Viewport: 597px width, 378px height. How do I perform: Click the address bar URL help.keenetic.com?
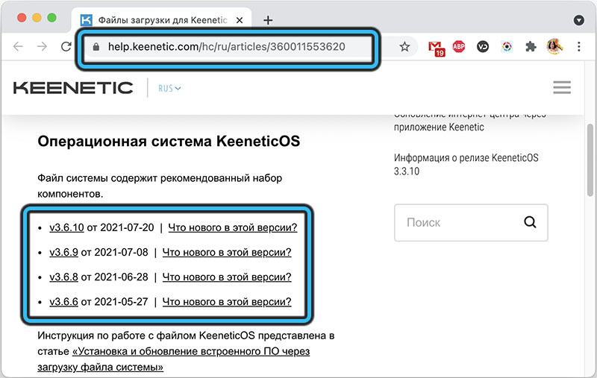(x=227, y=47)
